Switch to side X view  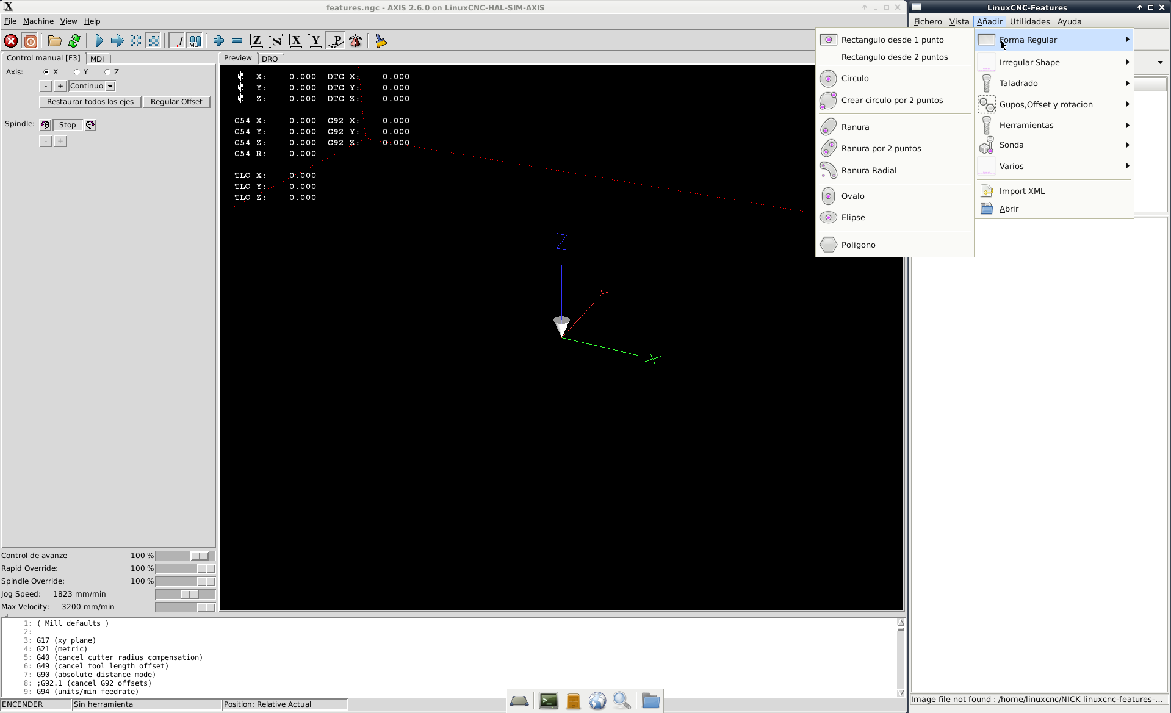[295, 41]
